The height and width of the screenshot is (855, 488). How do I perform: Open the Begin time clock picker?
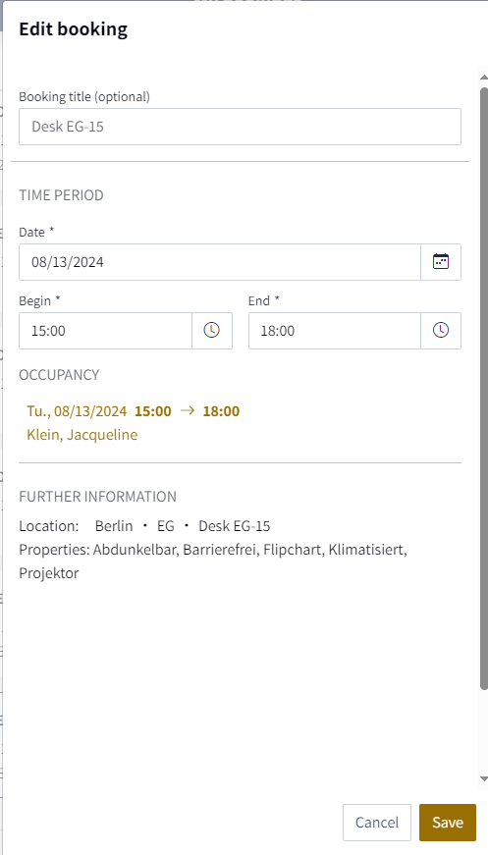pyautogui.click(x=211, y=331)
